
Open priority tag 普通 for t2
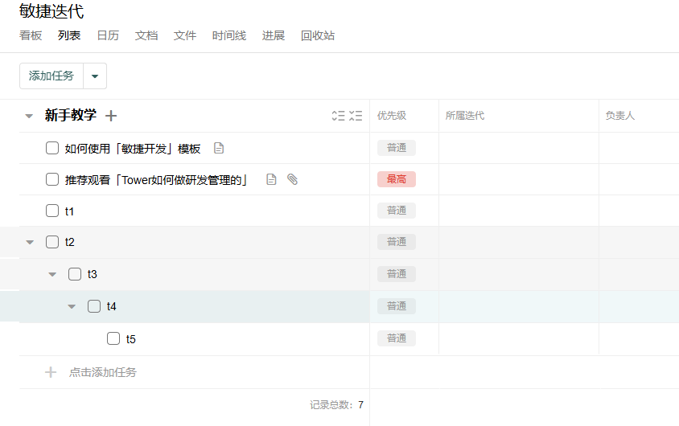click(x=397, y=242)
